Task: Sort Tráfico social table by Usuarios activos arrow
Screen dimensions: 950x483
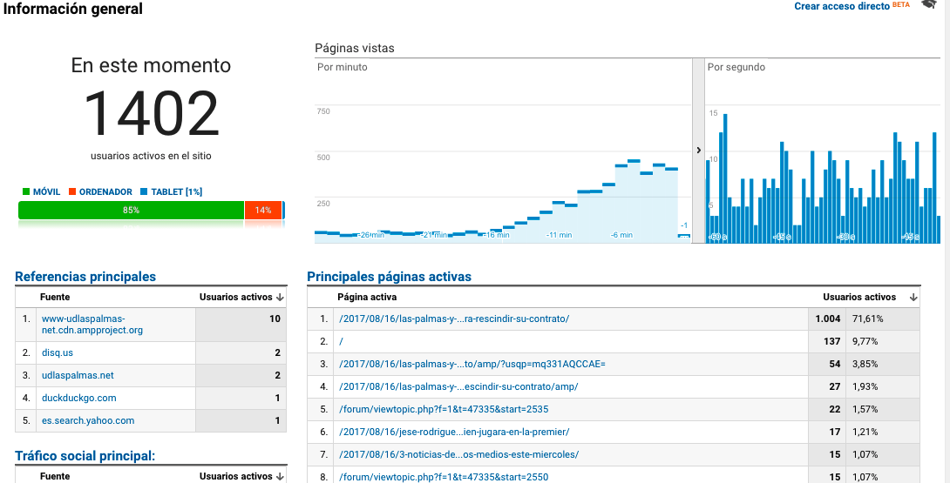Action: [x=280, y=476]
